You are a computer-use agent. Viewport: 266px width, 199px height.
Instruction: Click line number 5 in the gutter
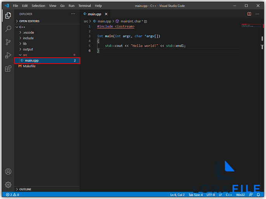pyautogui.click(x=90, y=46)
